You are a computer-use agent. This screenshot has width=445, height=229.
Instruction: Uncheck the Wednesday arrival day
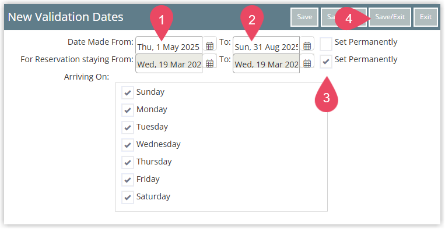(x=128, y=145)
